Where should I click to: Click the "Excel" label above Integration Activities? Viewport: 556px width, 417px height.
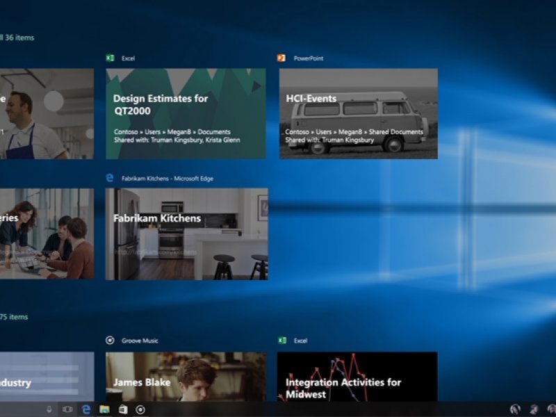(x=300, y=341)
